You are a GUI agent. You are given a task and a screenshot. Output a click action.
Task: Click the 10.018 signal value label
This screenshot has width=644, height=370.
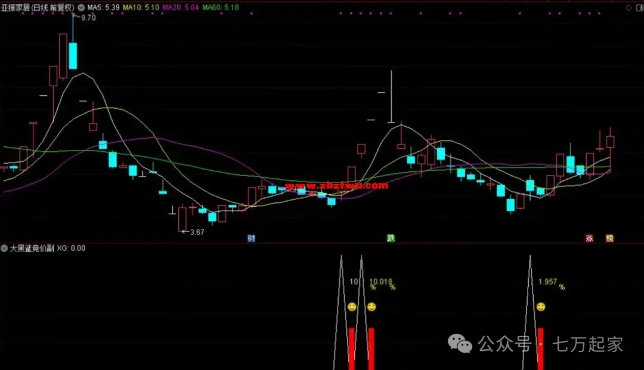[380, 282]
